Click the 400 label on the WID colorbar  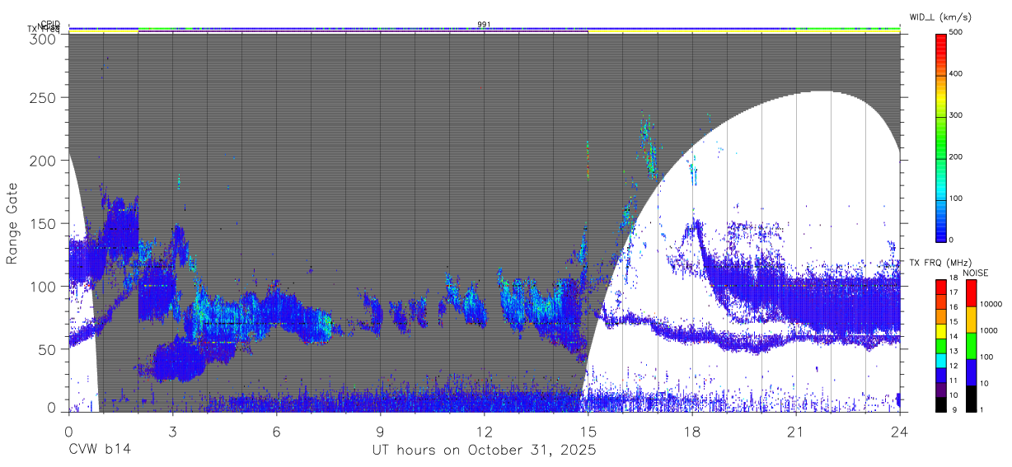coord(957,74)
